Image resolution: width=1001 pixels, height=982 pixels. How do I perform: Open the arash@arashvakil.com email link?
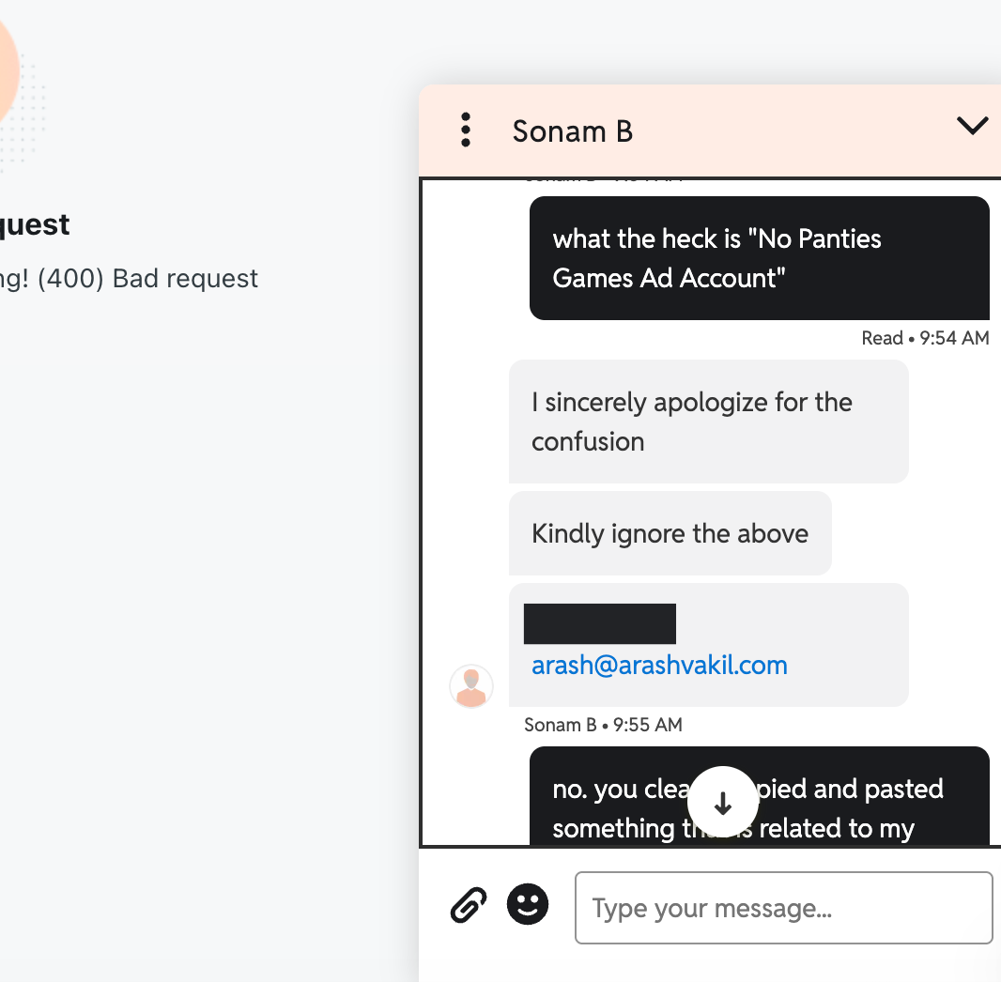coord(659,666)
